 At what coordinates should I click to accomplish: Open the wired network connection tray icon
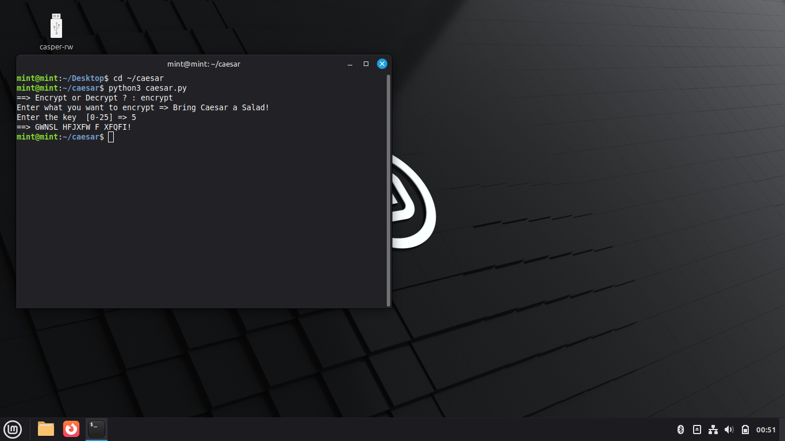point(713,430)
